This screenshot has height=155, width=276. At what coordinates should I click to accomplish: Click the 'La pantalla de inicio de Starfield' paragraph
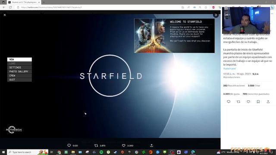(x=248, y=57)
